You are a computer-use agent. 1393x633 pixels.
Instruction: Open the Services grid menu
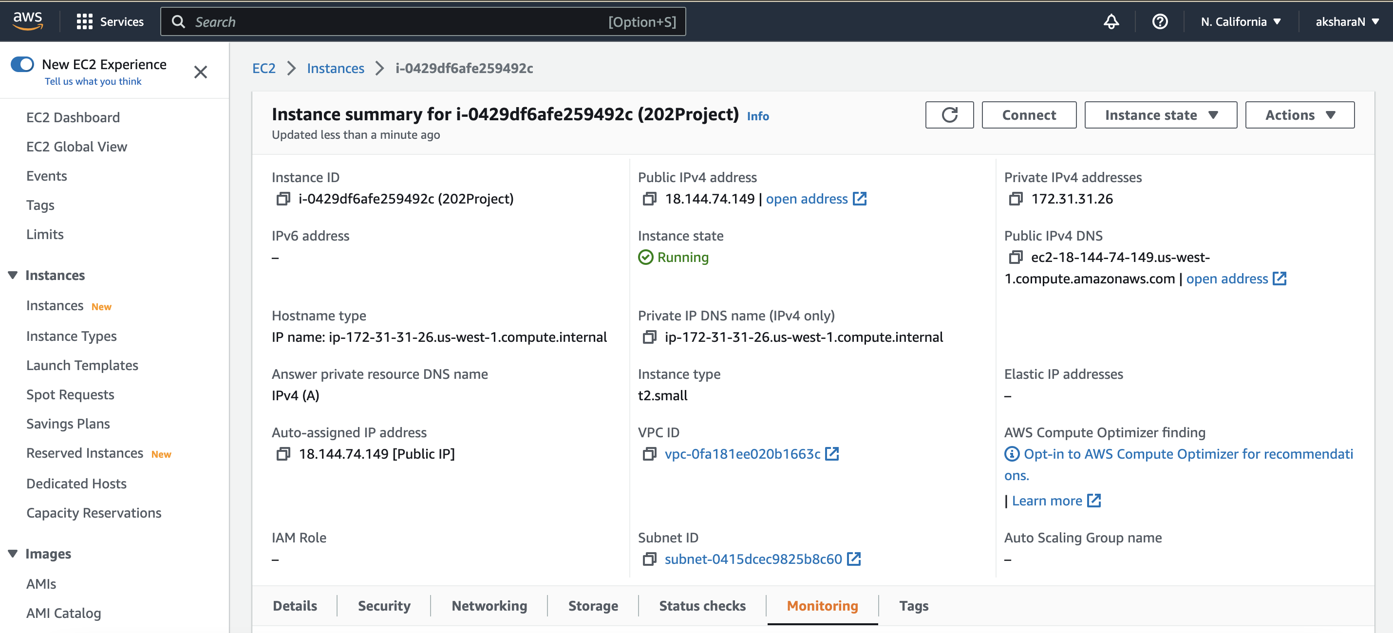(x=110, y=21)
